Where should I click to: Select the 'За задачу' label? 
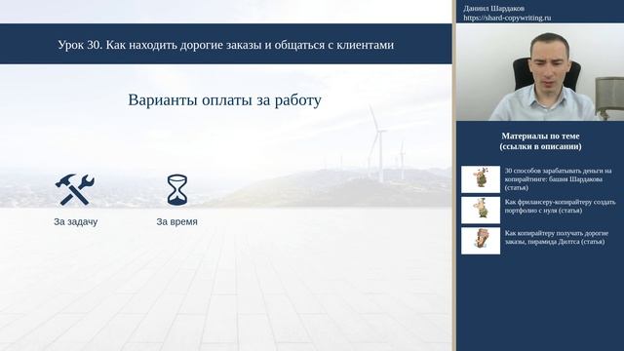point(76,221)
